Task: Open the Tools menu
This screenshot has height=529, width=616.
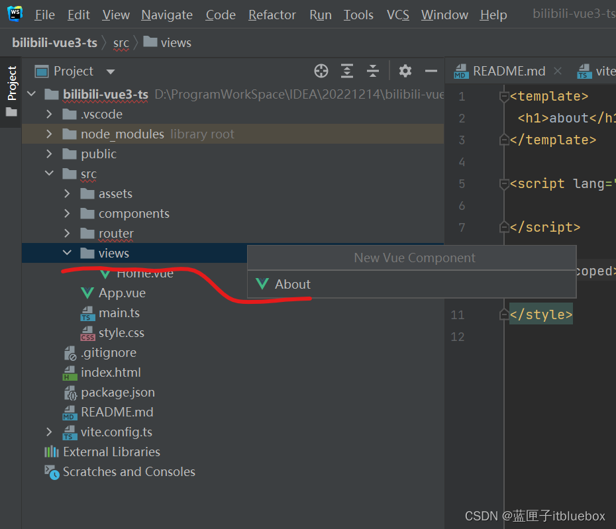Action: (358, 15)
